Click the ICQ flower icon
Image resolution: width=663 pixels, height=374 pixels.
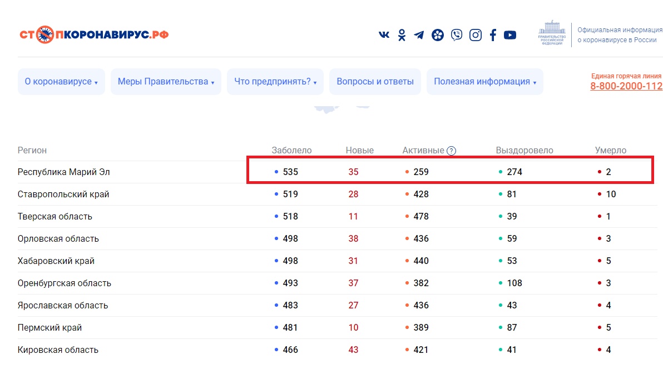[x=438, y=35]
